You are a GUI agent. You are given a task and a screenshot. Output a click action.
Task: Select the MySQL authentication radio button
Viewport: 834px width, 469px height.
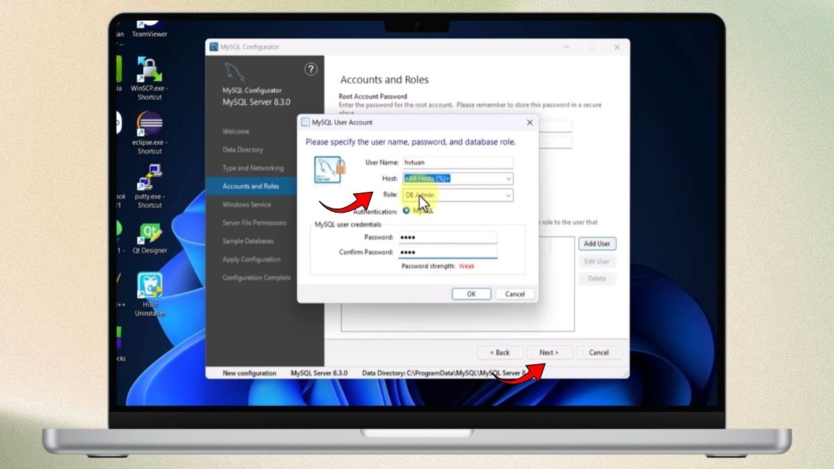point(406,211)
